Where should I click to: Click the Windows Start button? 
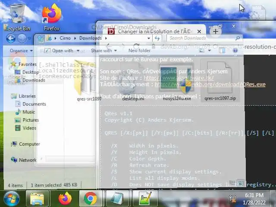[12, 198]
